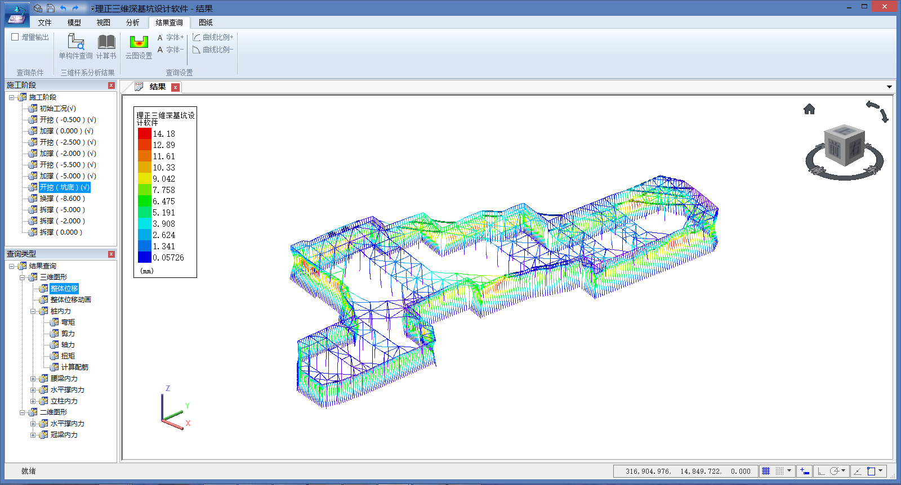Image resolution: width=901 pixels, height=485 pixels.
Task: Toggle the coordinate input mode icon in status bar
Action: click(805, 471)
